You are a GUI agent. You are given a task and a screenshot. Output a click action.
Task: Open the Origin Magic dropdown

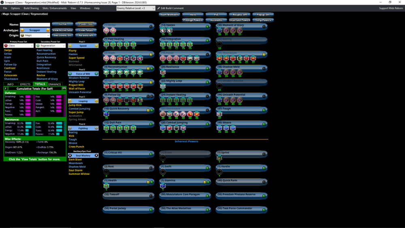(35, 35)
